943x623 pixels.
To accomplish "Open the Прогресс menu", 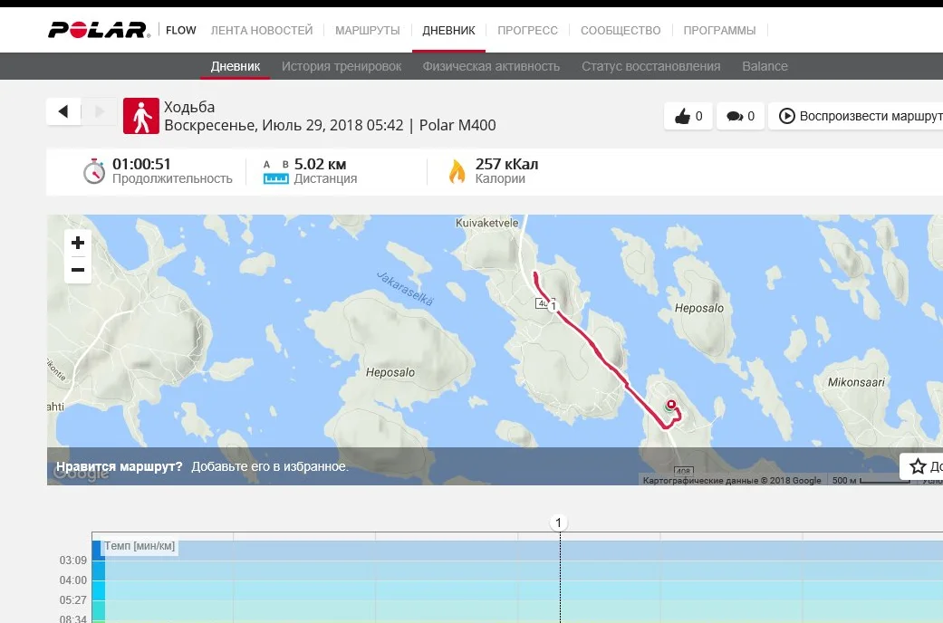I will [x=527, y=30].
